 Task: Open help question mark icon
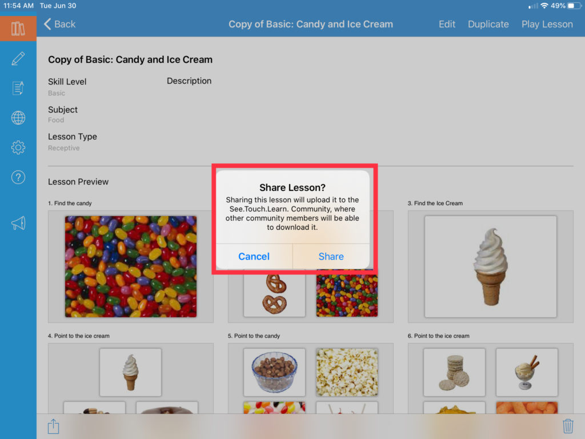click(18, 177)
